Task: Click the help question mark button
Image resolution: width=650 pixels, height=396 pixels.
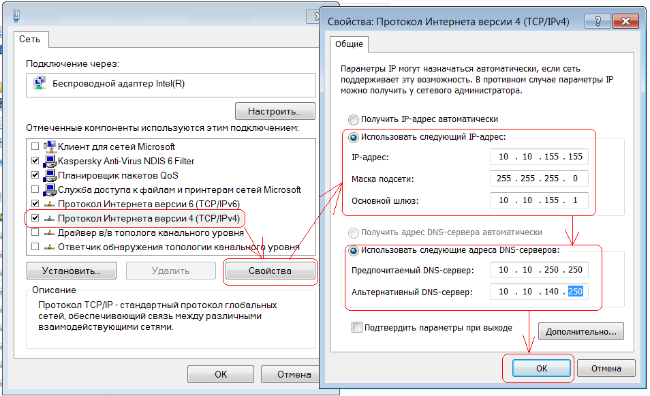Action: click(598, 21)
